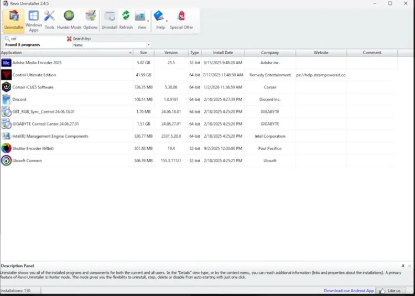Select Ubisoft Connect in the list
The height and width of the screenshot is (296, 415).
pyautogui.click(x=27, y=161)
